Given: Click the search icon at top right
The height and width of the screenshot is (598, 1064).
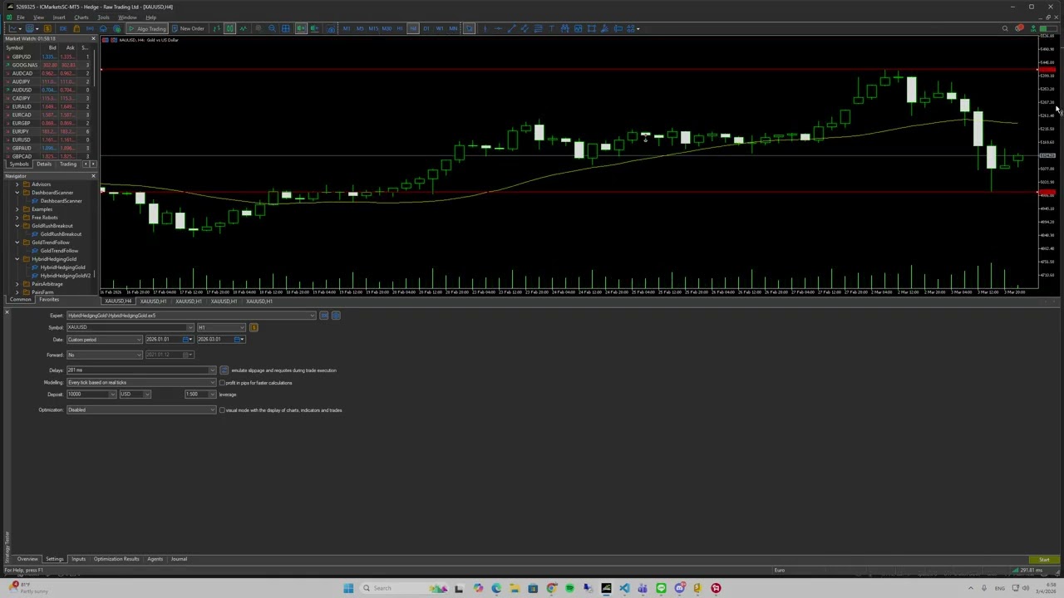Looking at the screenshot, I should pyautogui.click(x=1005, y=28).
